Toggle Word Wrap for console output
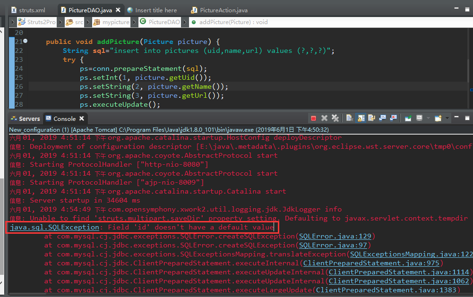The image size is (473, 297). pyautogui.click(x=372, y=118)
